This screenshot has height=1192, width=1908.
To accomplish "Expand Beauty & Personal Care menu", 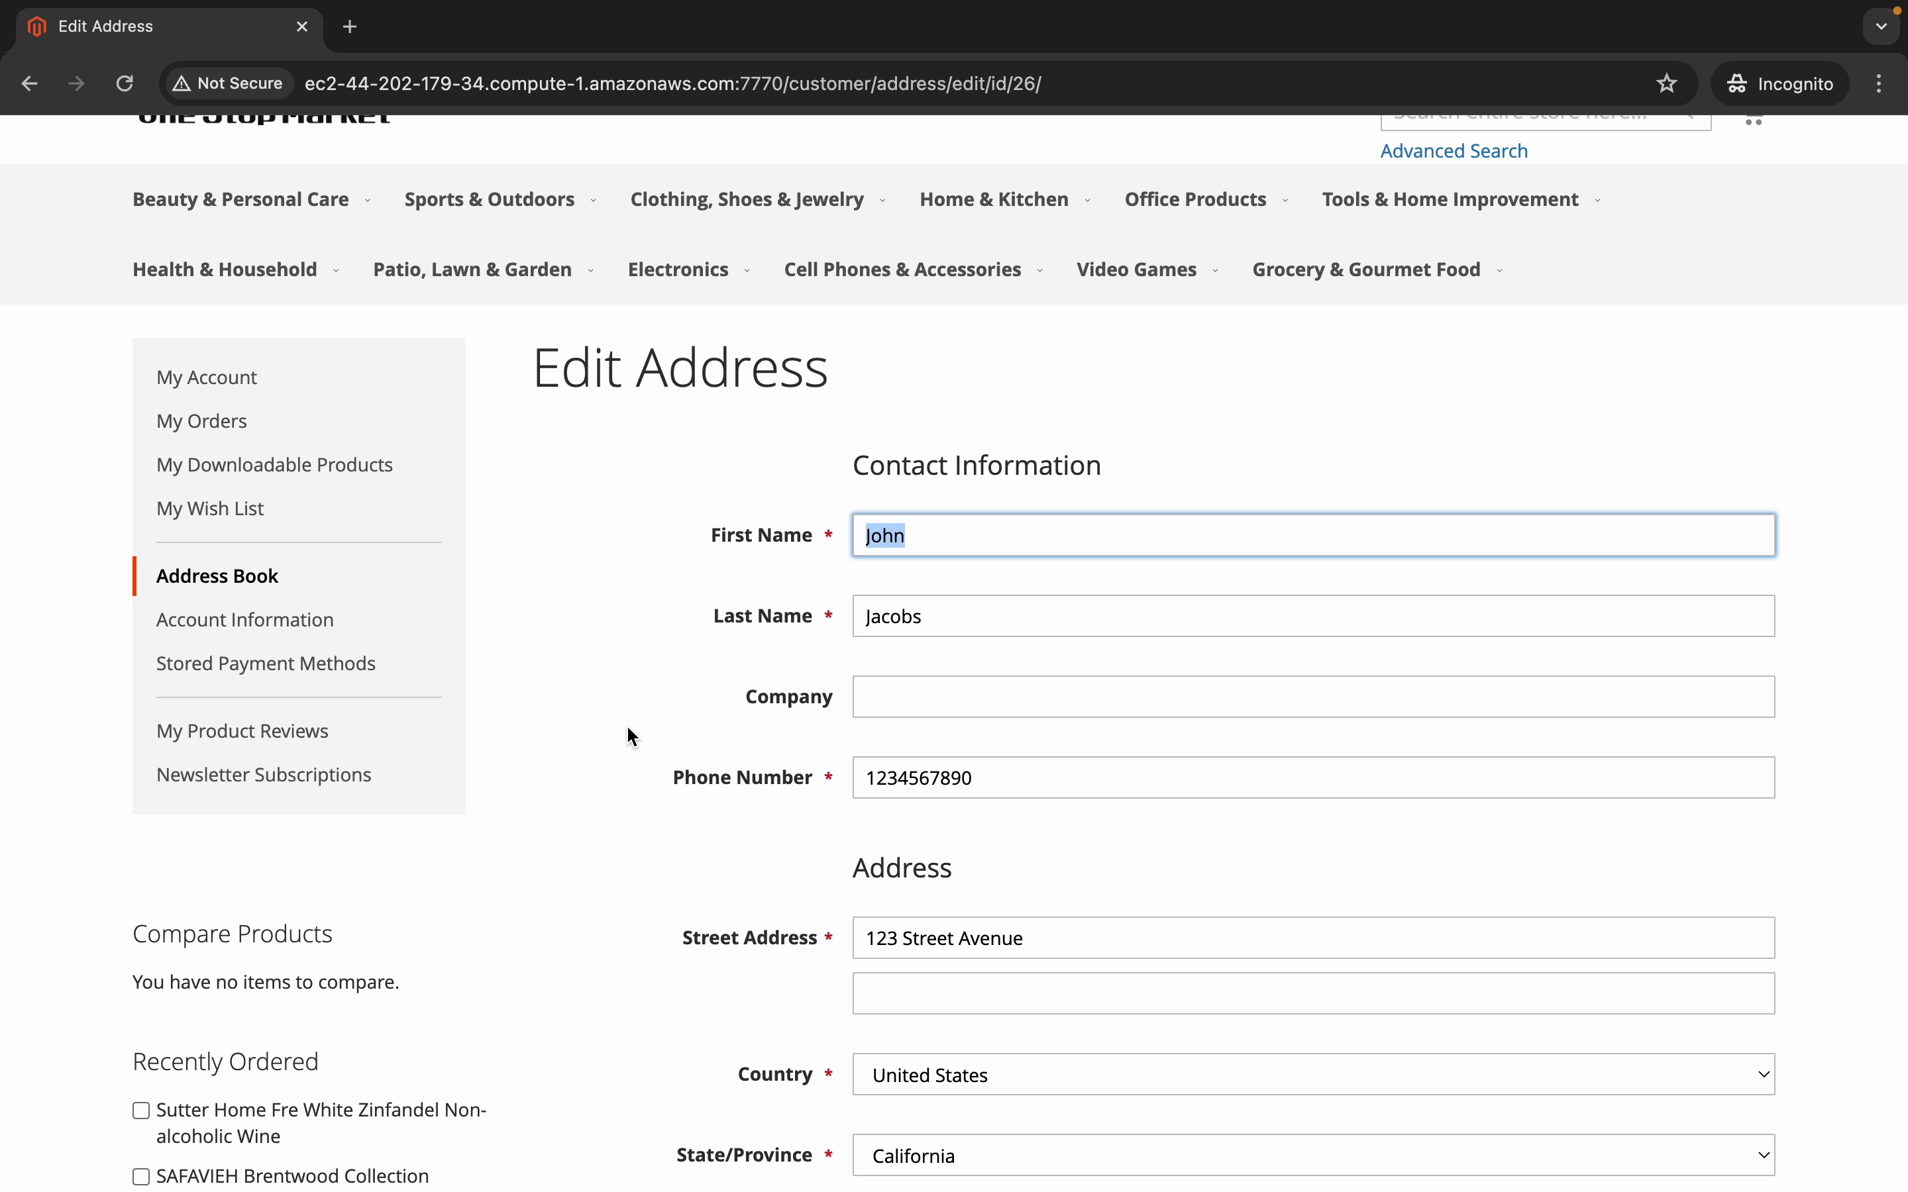I will [241, 199].
